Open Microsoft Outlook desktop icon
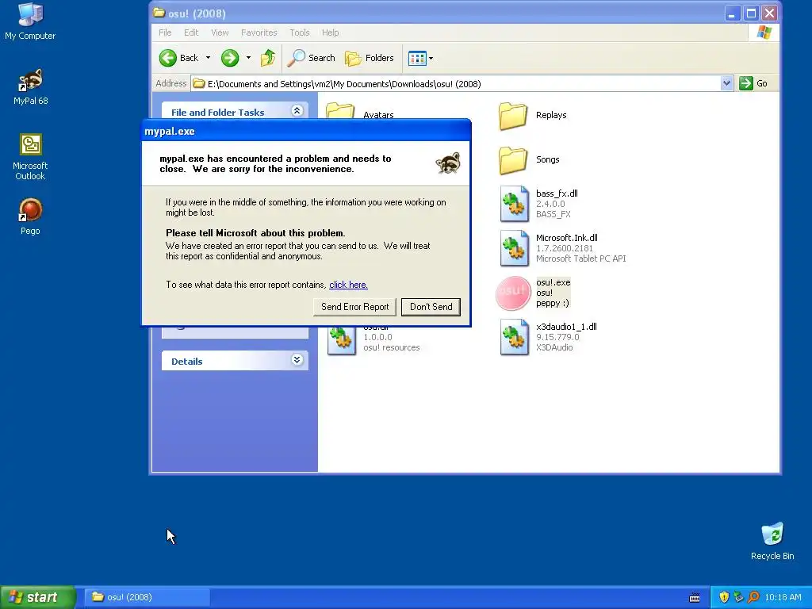This screenshot has height=609, width=812. (30, 156)
